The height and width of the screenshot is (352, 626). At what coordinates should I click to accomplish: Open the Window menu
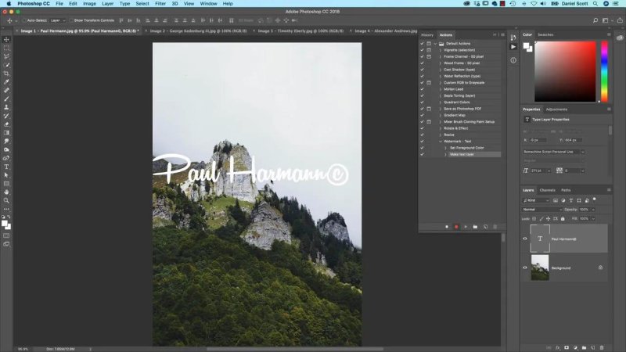coord(208,4)
